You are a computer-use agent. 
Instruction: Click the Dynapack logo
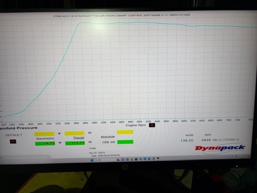click(219, 148)
